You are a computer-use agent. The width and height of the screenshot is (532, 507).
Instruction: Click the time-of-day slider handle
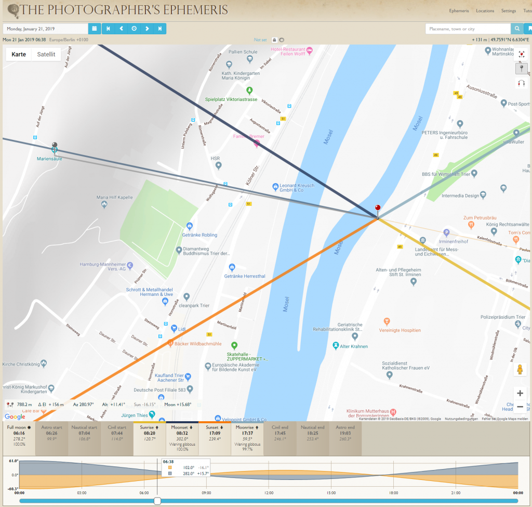point(157,501)
